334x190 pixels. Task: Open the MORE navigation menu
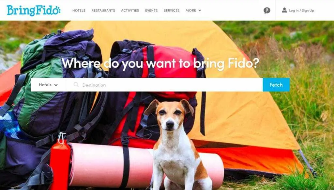coord(193,10)
